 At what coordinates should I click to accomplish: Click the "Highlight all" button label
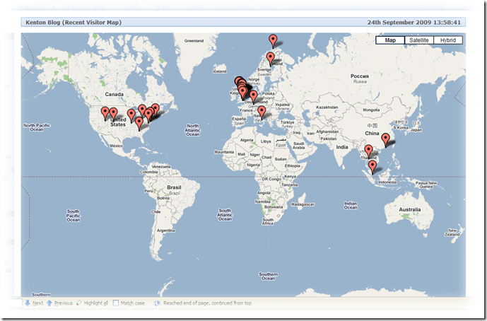[96, 303]
